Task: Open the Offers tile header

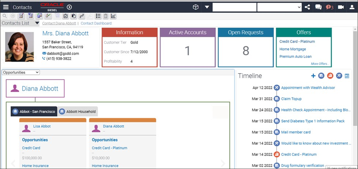Action: click(304, 32)
